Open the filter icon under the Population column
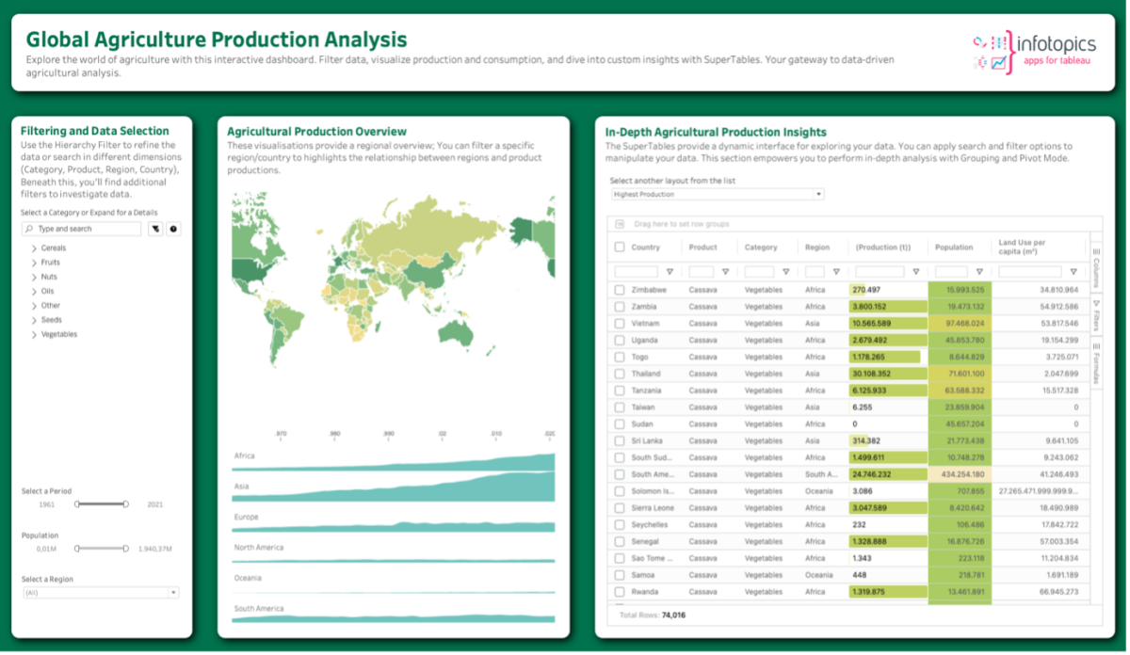The height and width of the screenshot is (655, 1130). point(979,272)
